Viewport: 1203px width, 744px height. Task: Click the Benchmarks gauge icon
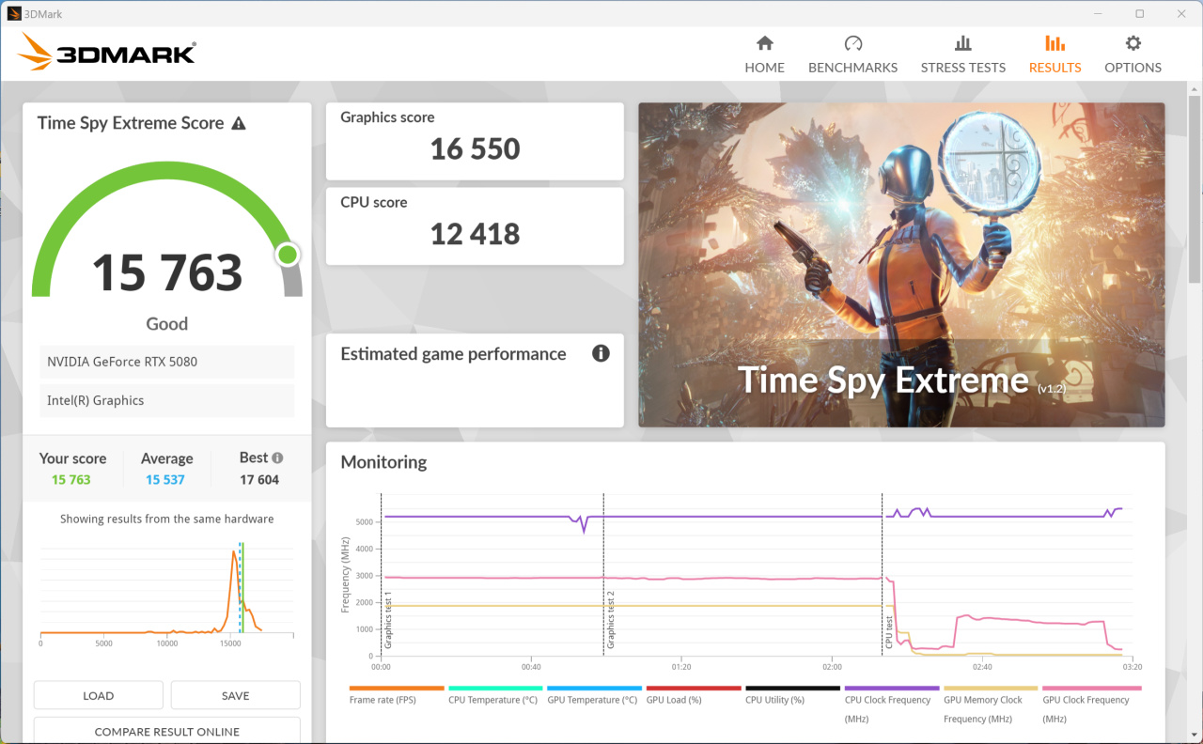[852, 43]
